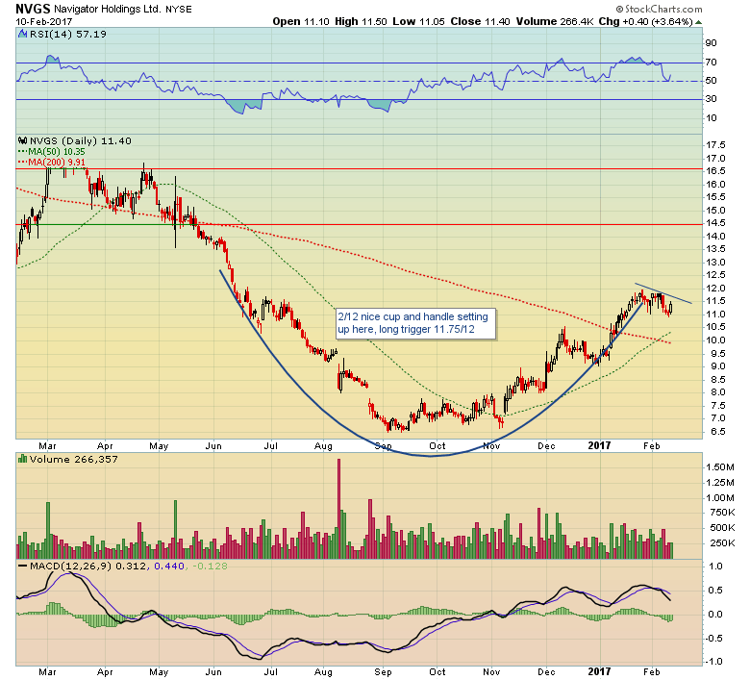Click the 250K volume axis label
Image resolution: width=750 pixels, height=680 pixels.
722,543
